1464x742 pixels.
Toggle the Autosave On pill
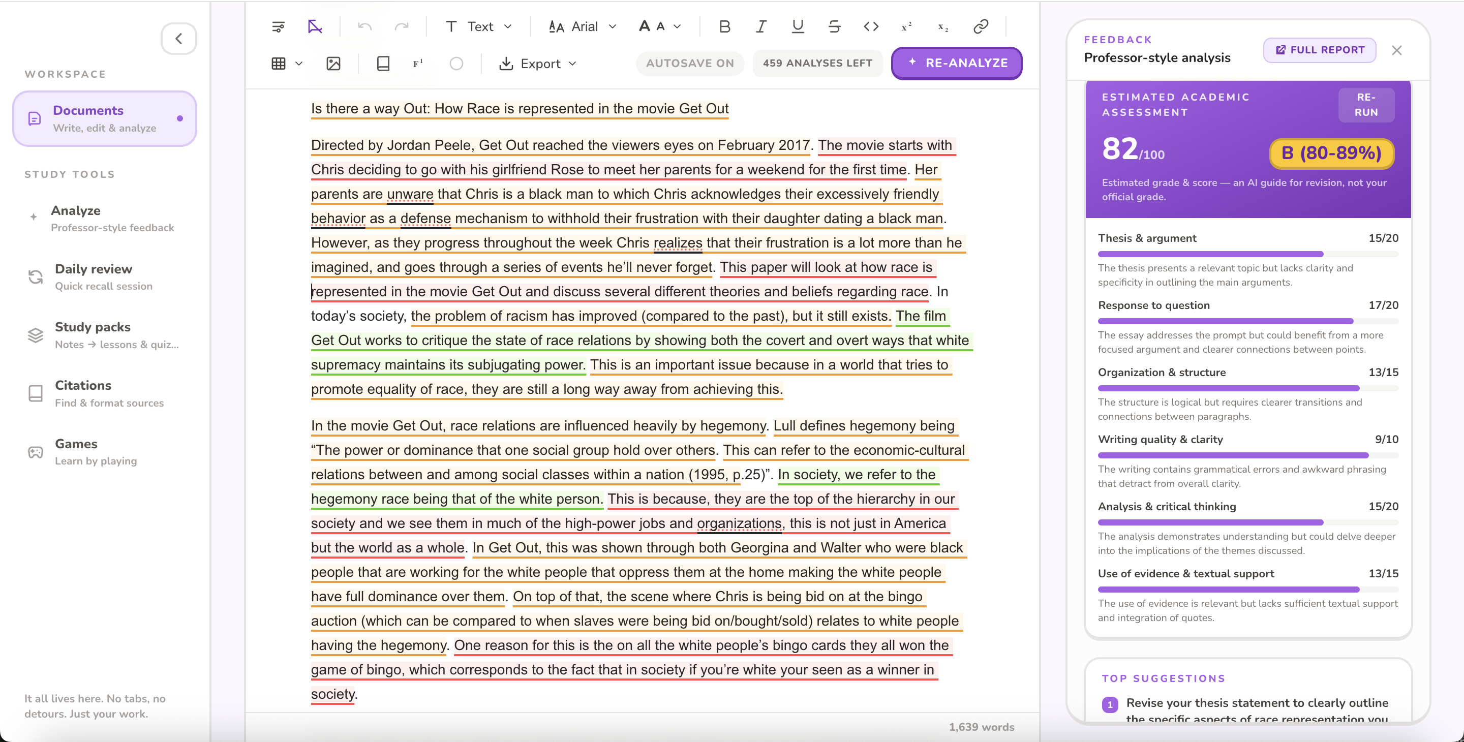(x=690, y=64)
